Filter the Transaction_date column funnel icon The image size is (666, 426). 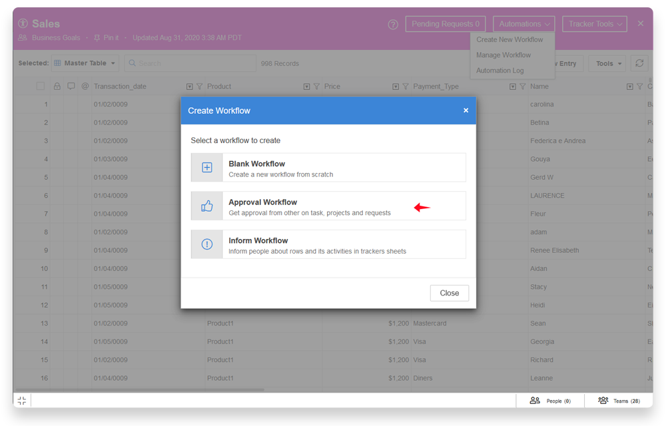199,87
